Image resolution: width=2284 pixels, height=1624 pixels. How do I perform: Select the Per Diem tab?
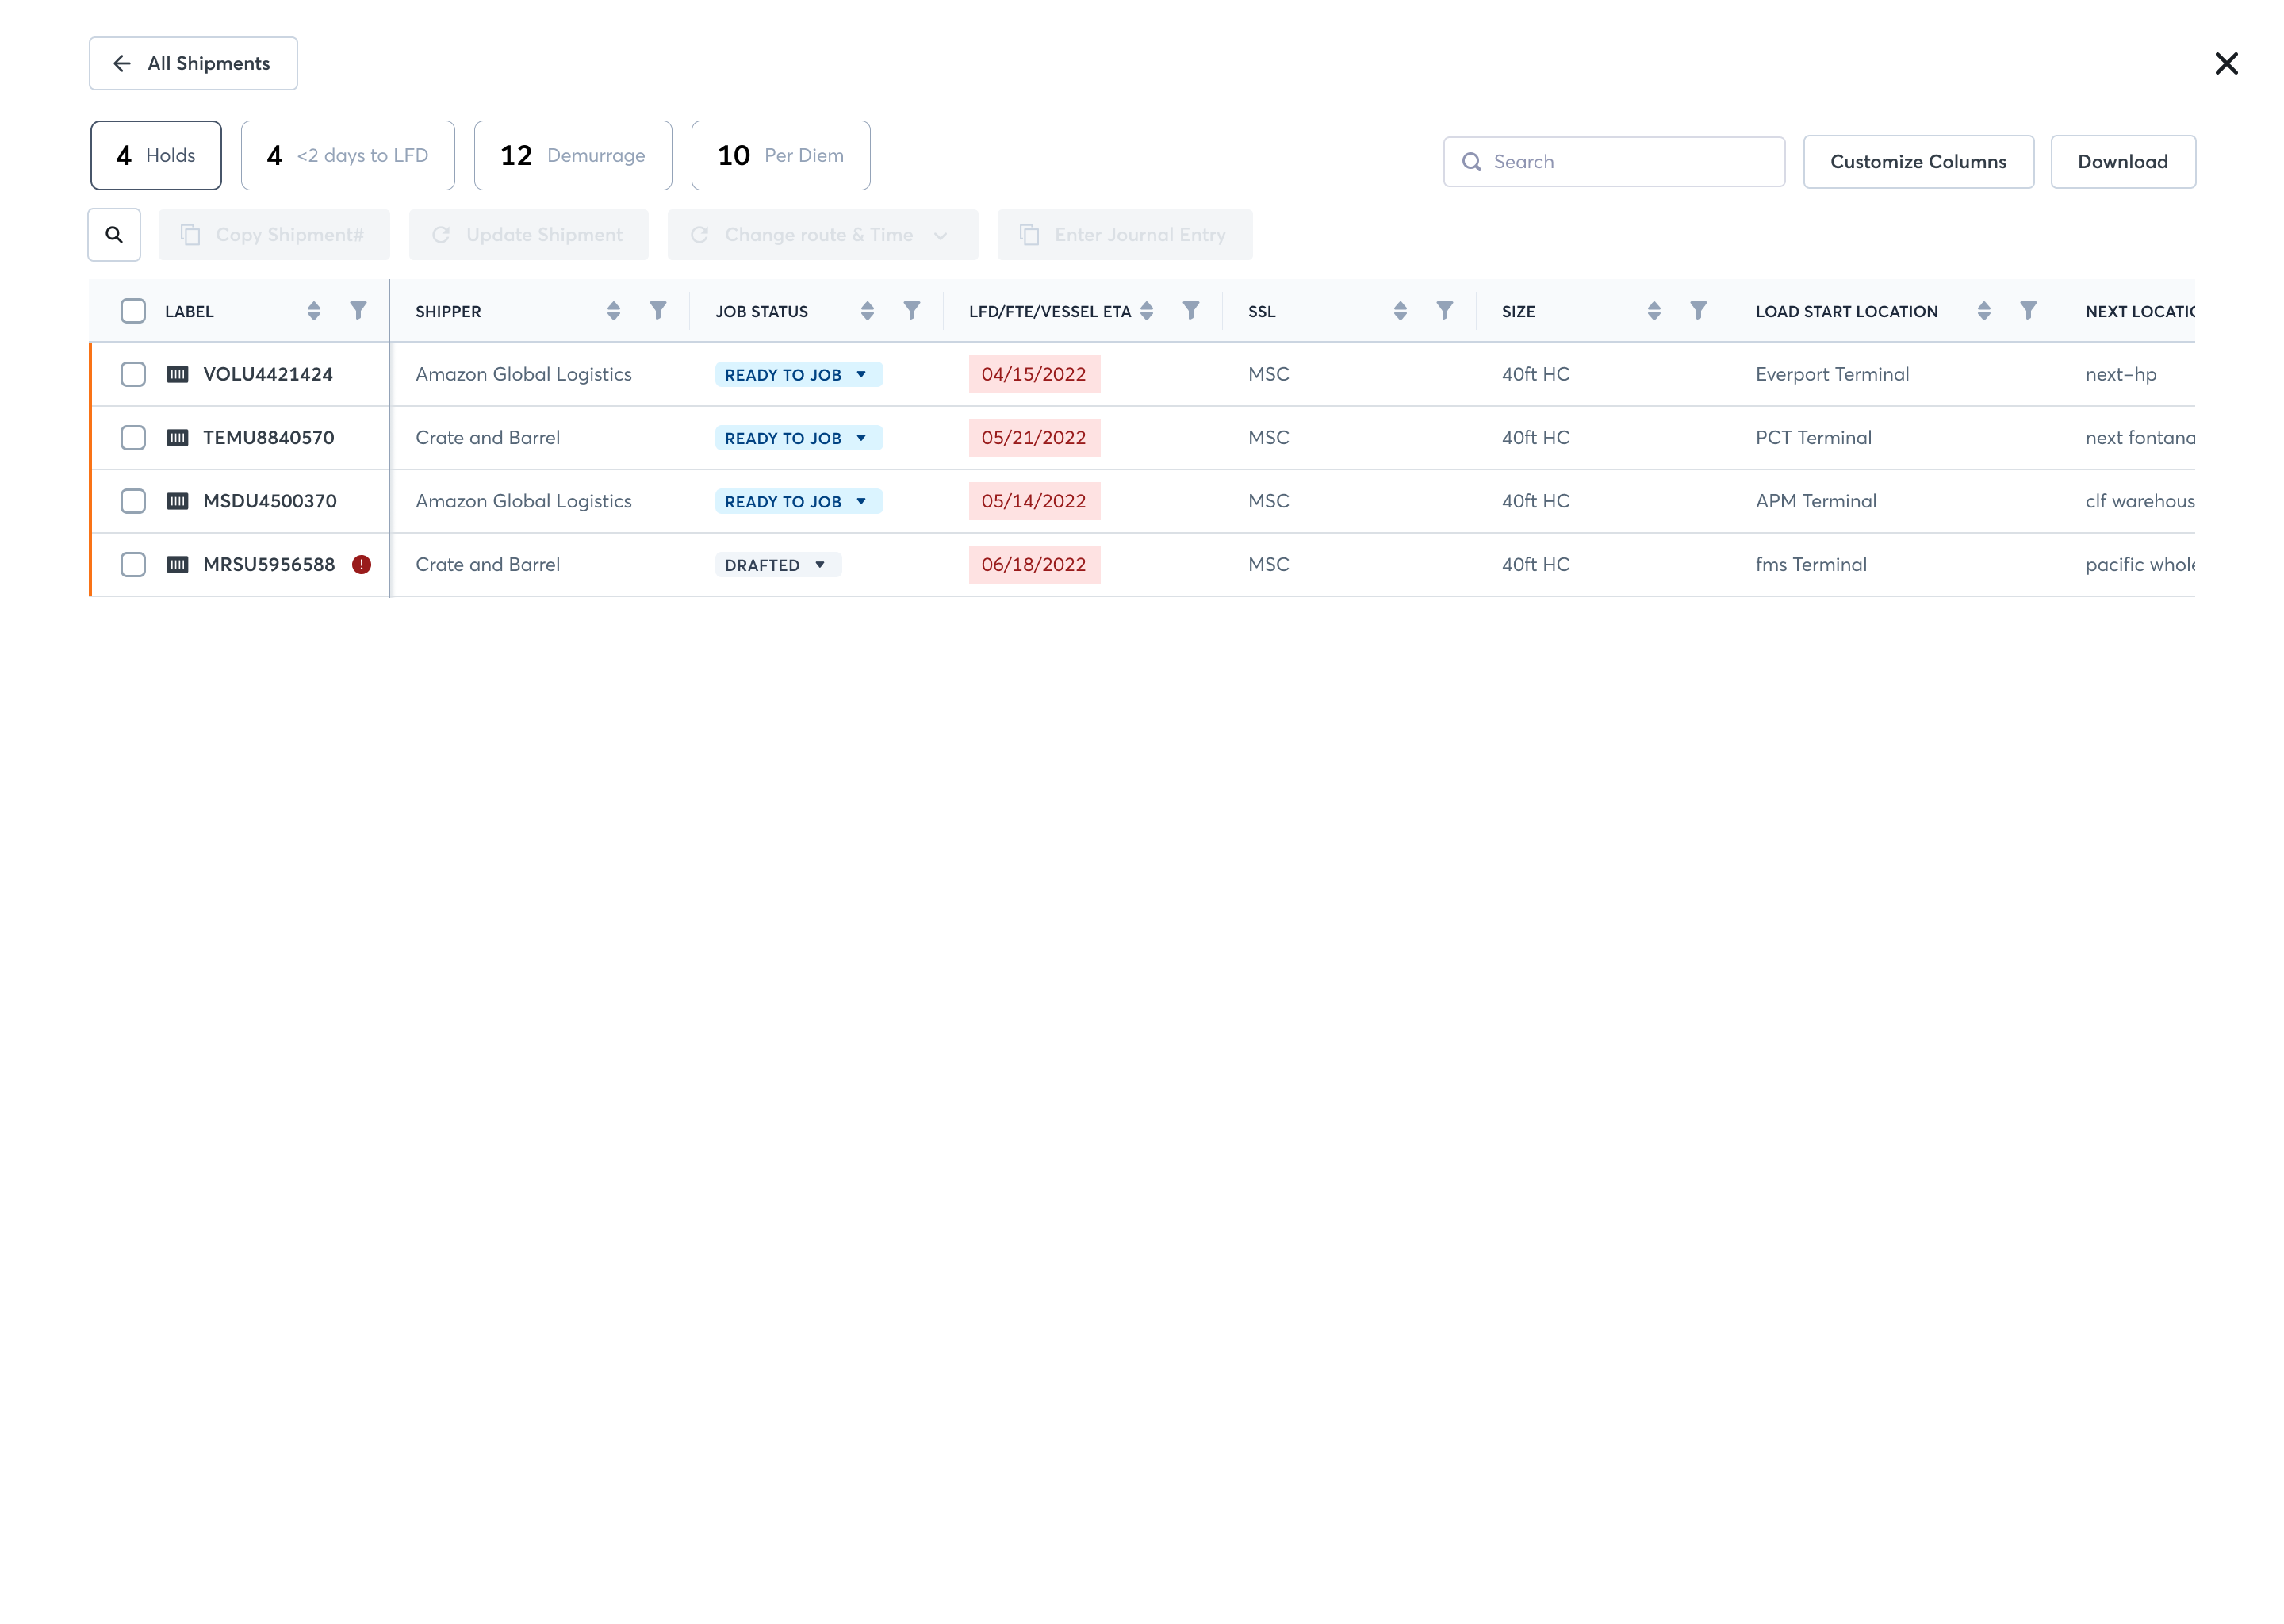click(780, 155)
